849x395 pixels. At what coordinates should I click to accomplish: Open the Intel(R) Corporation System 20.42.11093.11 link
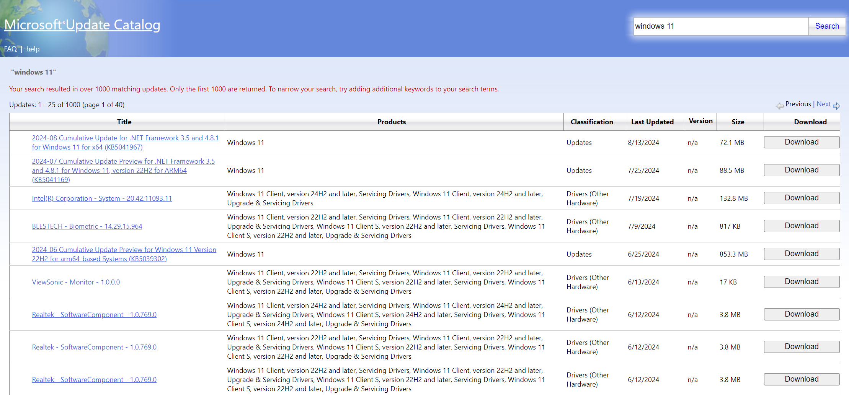pyautogui.click(x=102, y=198)
